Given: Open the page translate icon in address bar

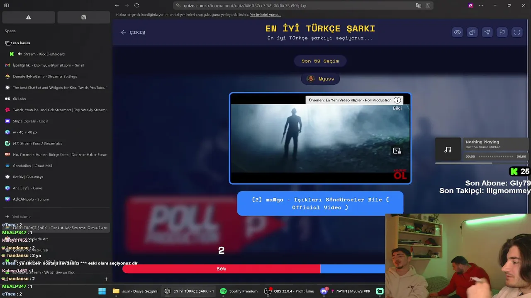Looking at the screenshot, I should click(418, 5).
